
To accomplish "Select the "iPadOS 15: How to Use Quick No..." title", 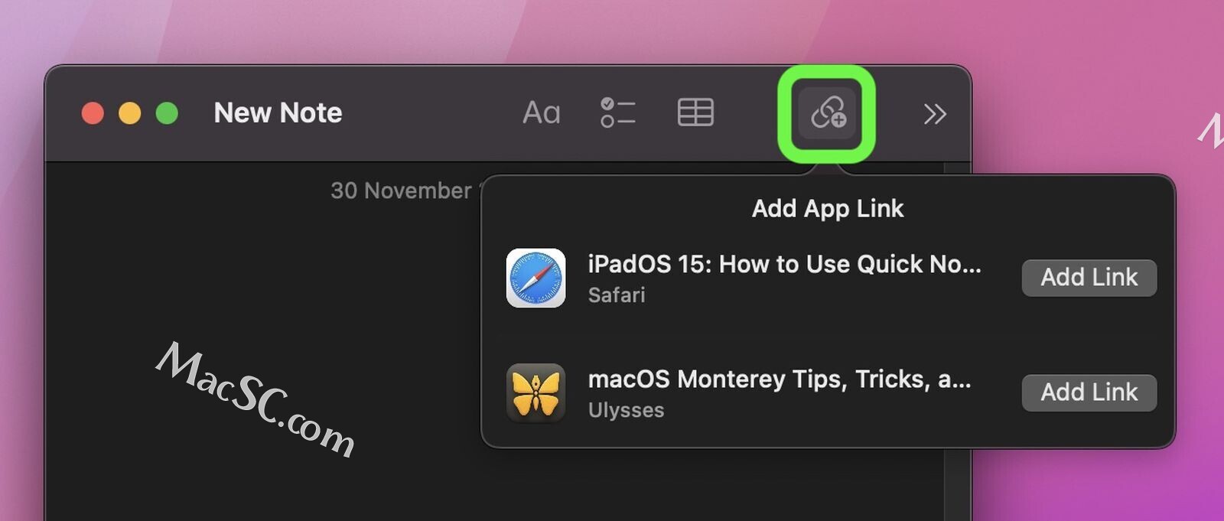I will coord(784,264).
